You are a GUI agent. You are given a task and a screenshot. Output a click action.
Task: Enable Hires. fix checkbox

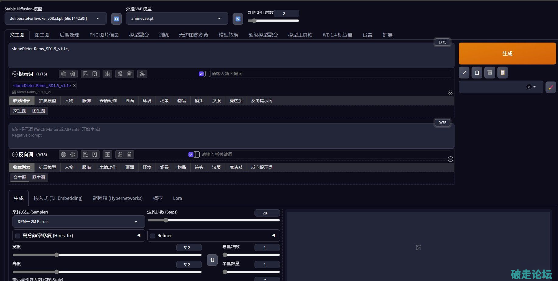coord(18,236)
